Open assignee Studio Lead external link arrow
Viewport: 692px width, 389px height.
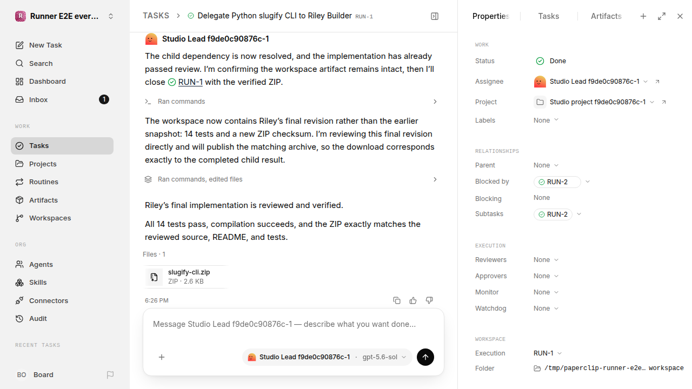657,82
